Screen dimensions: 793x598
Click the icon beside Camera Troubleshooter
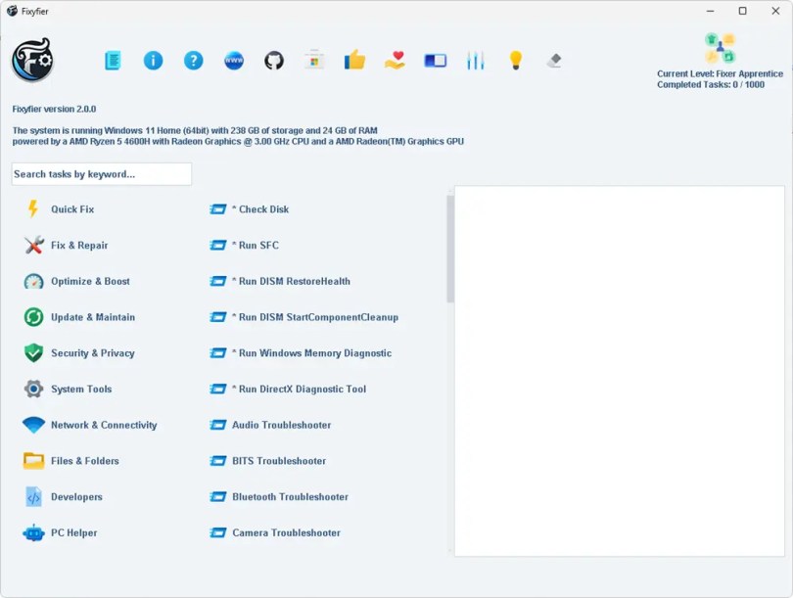pyautogui.click(x=218, y=532)
